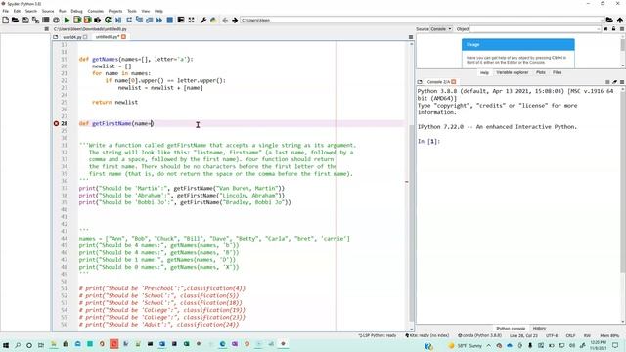The height and width of the screenshot is (352, 626).
Task: Switch to the Plots tab
Action: point(541,72)
